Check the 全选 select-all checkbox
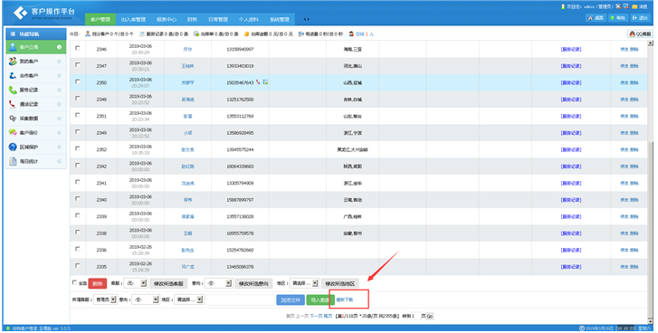 point(75,283)
